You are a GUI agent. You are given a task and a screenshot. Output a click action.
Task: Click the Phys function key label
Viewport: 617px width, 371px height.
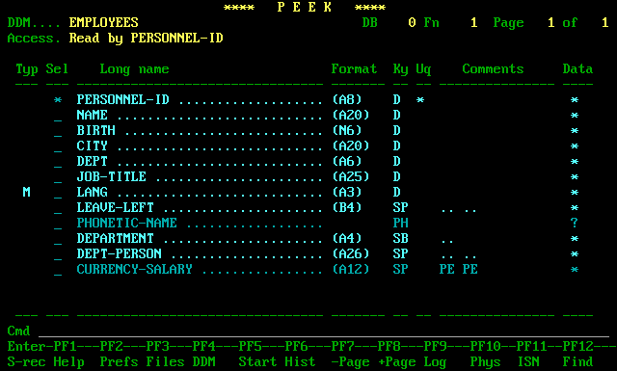tap(485, 361)
